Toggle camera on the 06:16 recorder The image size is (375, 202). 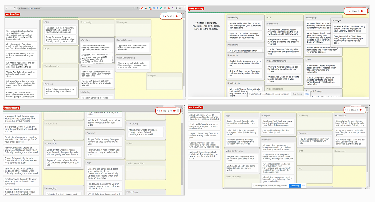coord(174,111)
